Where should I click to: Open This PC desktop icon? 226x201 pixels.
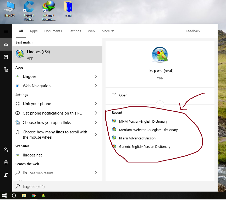9,9
